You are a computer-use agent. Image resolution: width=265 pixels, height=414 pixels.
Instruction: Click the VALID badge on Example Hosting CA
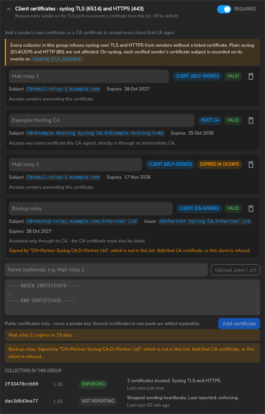tap(233, 120)
